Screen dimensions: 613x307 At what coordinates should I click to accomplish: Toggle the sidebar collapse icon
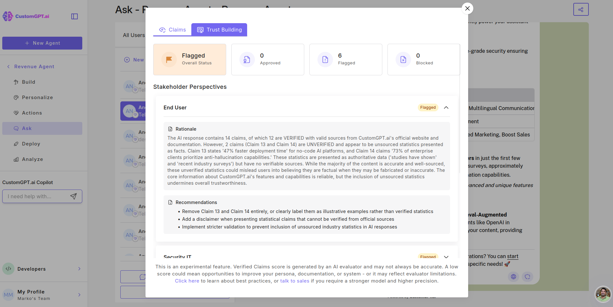pyautogui.click(x=75, y=16)
